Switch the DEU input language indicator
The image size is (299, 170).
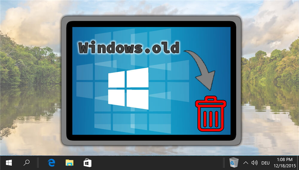[x=266, y=163]
